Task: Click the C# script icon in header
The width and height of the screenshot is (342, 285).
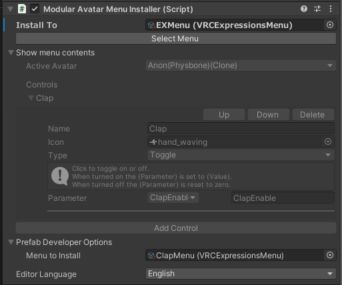Action: pos(22,9)
